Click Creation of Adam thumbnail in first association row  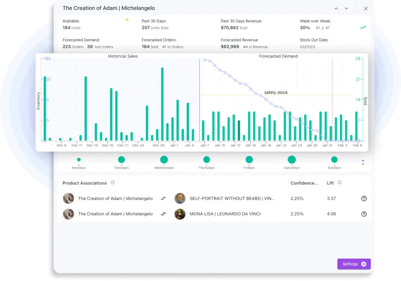68,198
